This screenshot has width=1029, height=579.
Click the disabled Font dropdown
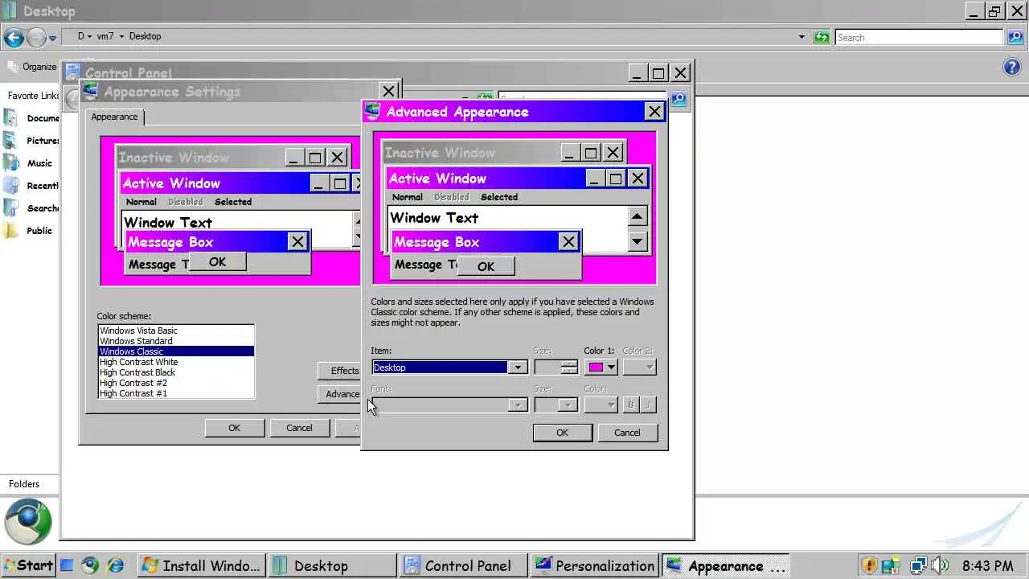click(x=449, y=404)
